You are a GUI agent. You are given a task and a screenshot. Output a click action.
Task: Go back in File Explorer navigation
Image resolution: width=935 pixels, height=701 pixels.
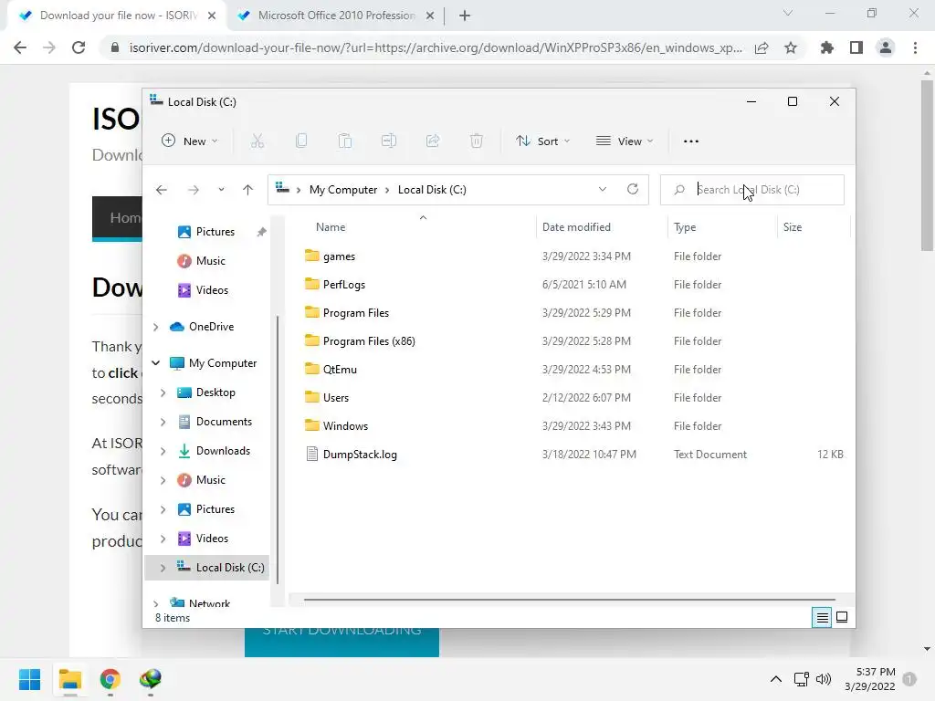tap(162, 190)
